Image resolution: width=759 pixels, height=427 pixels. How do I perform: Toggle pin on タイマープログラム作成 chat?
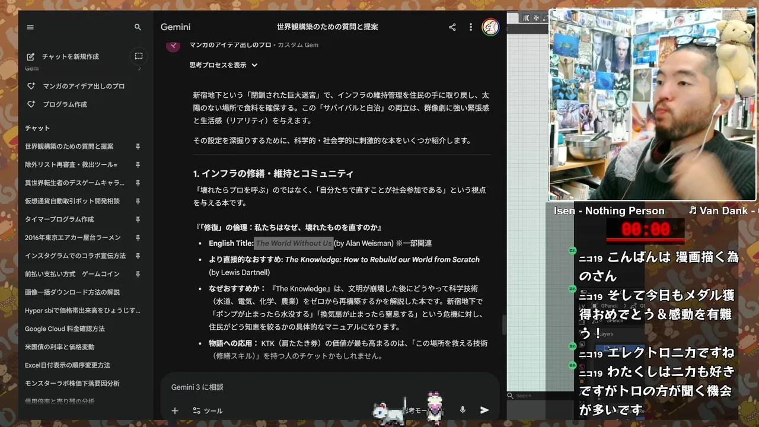[x=138, y=219]
